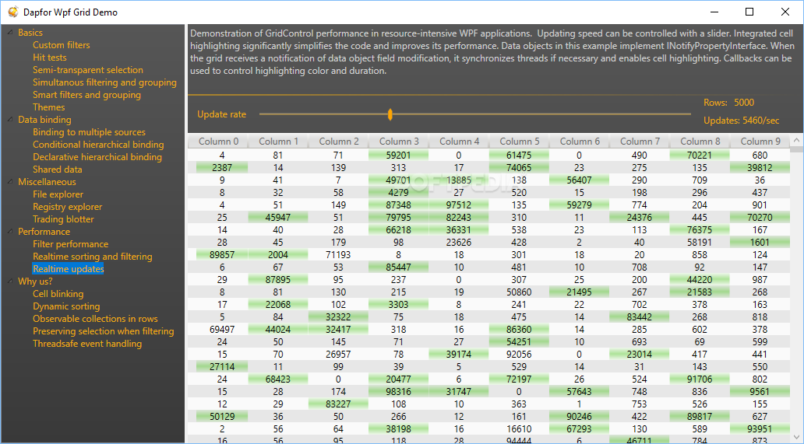
Task: Select the cell containing 39812
Action: (x=760, y=167)
